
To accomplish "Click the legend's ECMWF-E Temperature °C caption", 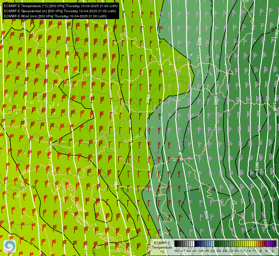I will (x=162, y=247).
